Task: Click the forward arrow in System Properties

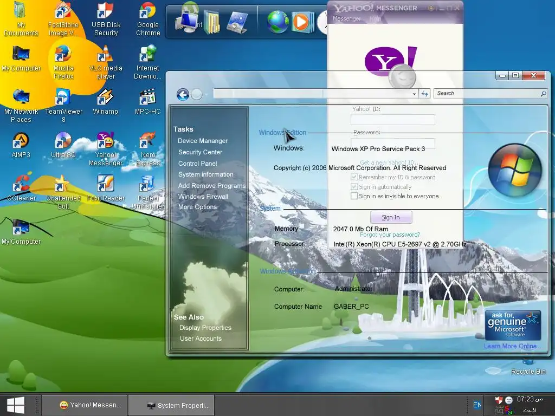Action: click(196, 94)
